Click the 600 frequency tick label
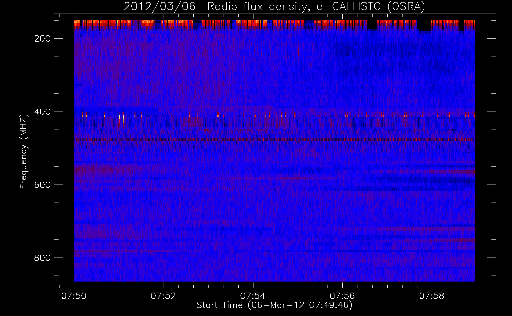 tap(42, 185)
